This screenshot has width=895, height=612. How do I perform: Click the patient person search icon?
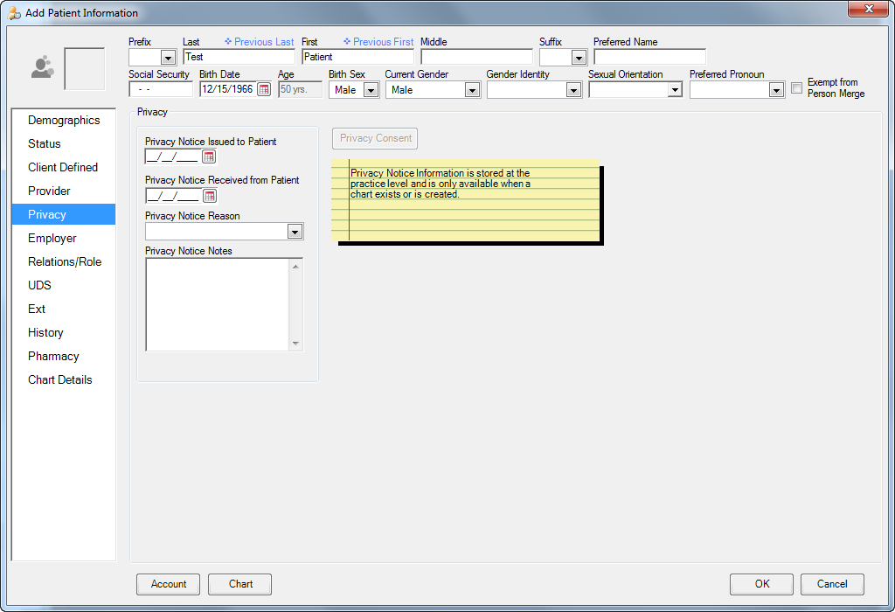click(x=42, y=67)
